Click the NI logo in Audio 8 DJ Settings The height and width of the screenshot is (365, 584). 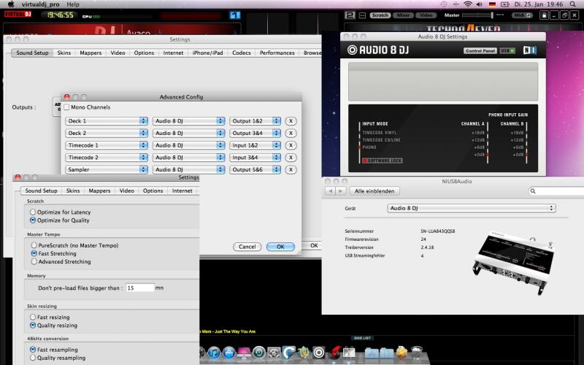tap(529, 50)
